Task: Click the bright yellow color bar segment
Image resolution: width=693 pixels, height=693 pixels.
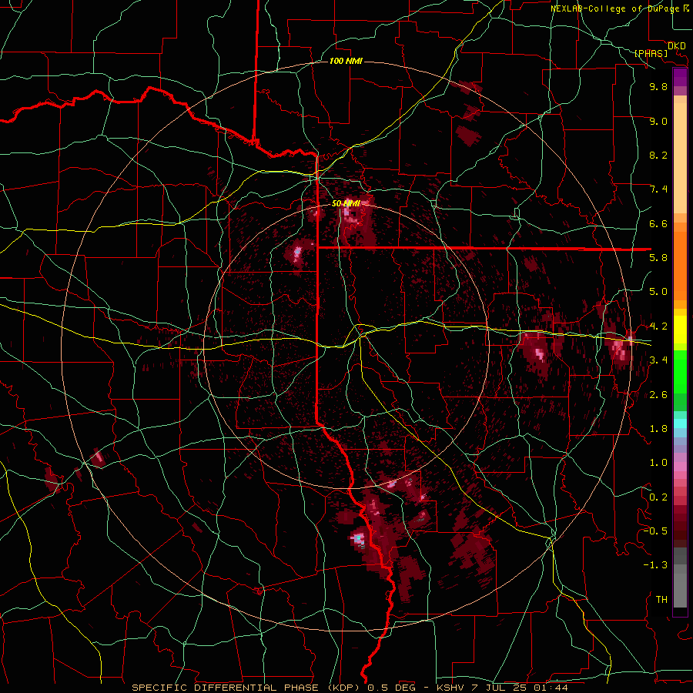Action: coord(680,330)
